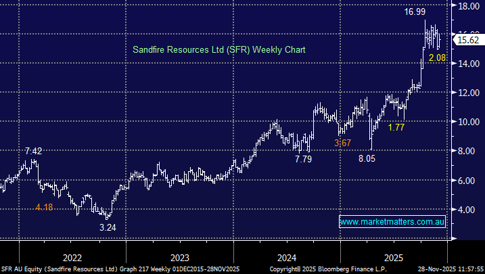Image resolution: width=485 pixels, height=274 pixels.
Task: Click the 2024 time axis label
Action: 287,258
